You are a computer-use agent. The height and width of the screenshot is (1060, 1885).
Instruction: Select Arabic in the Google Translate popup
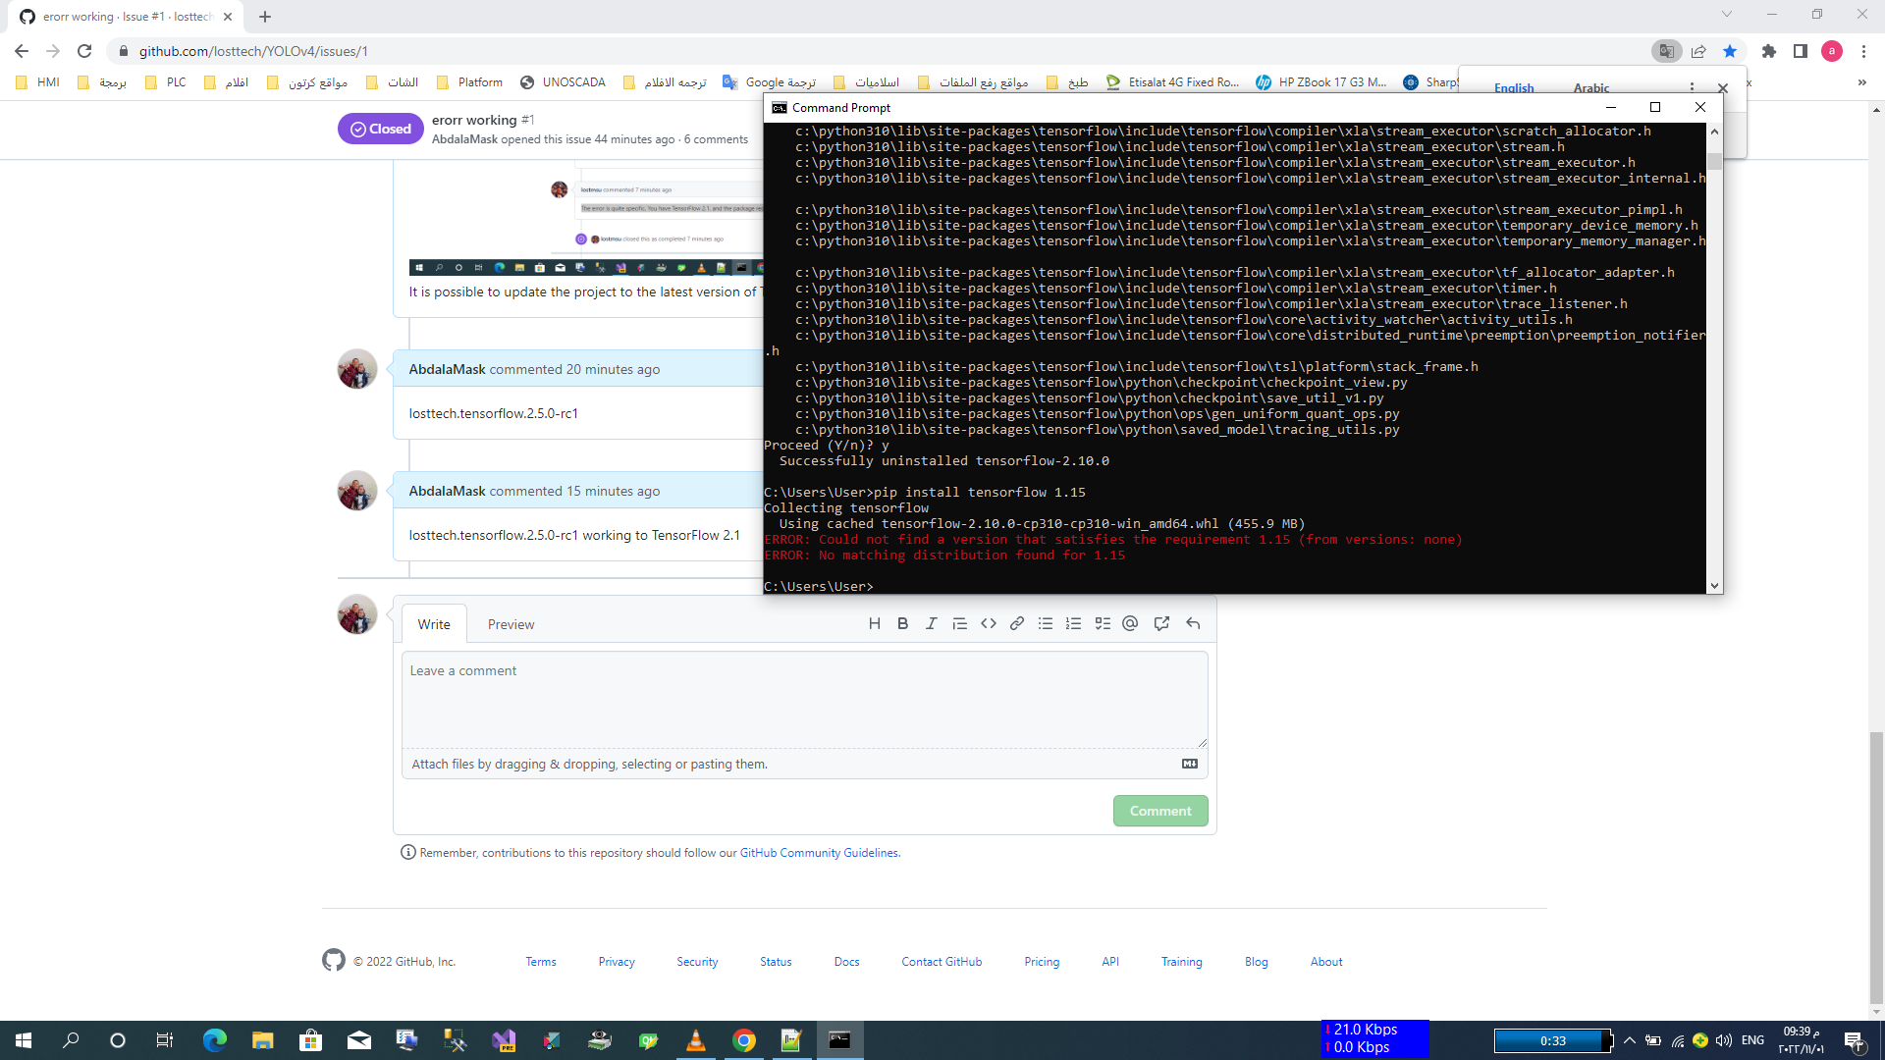click(1590, 88)
